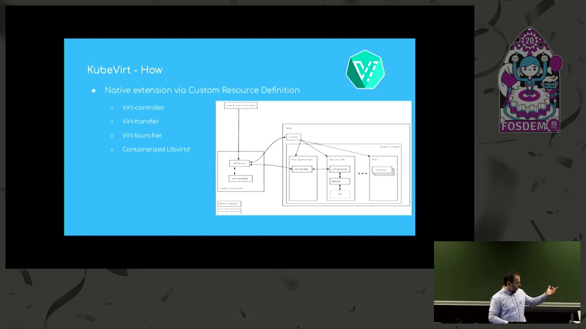
Task: Click the KubeVirt component legend box
Action: 229,204
